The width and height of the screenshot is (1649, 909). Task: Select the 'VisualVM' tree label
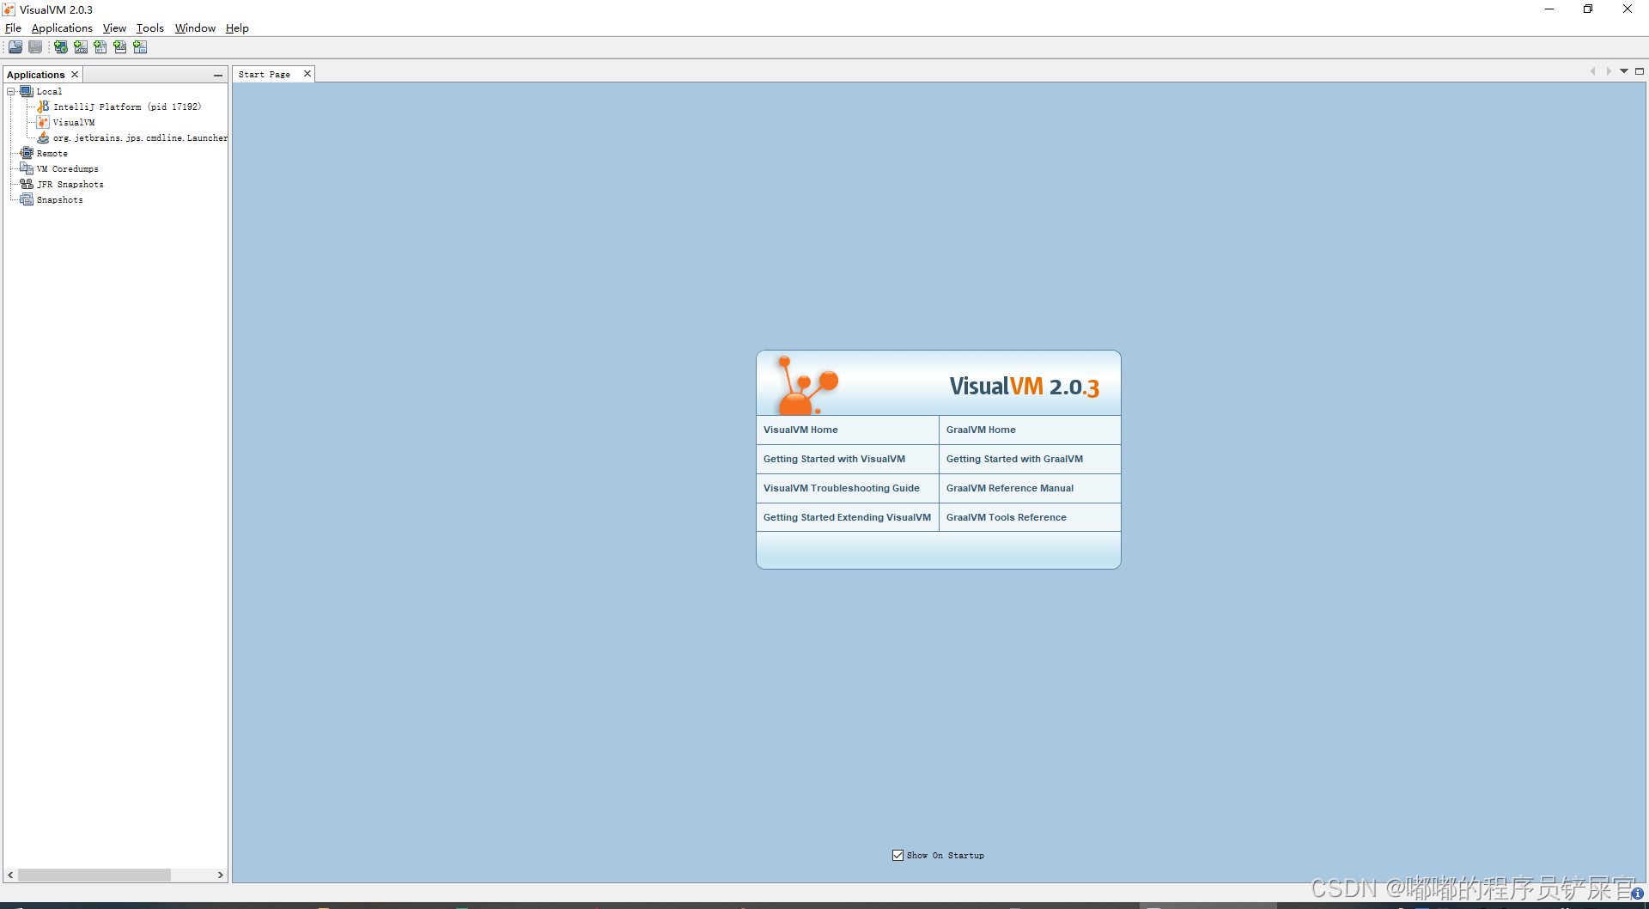click(74, 122)
